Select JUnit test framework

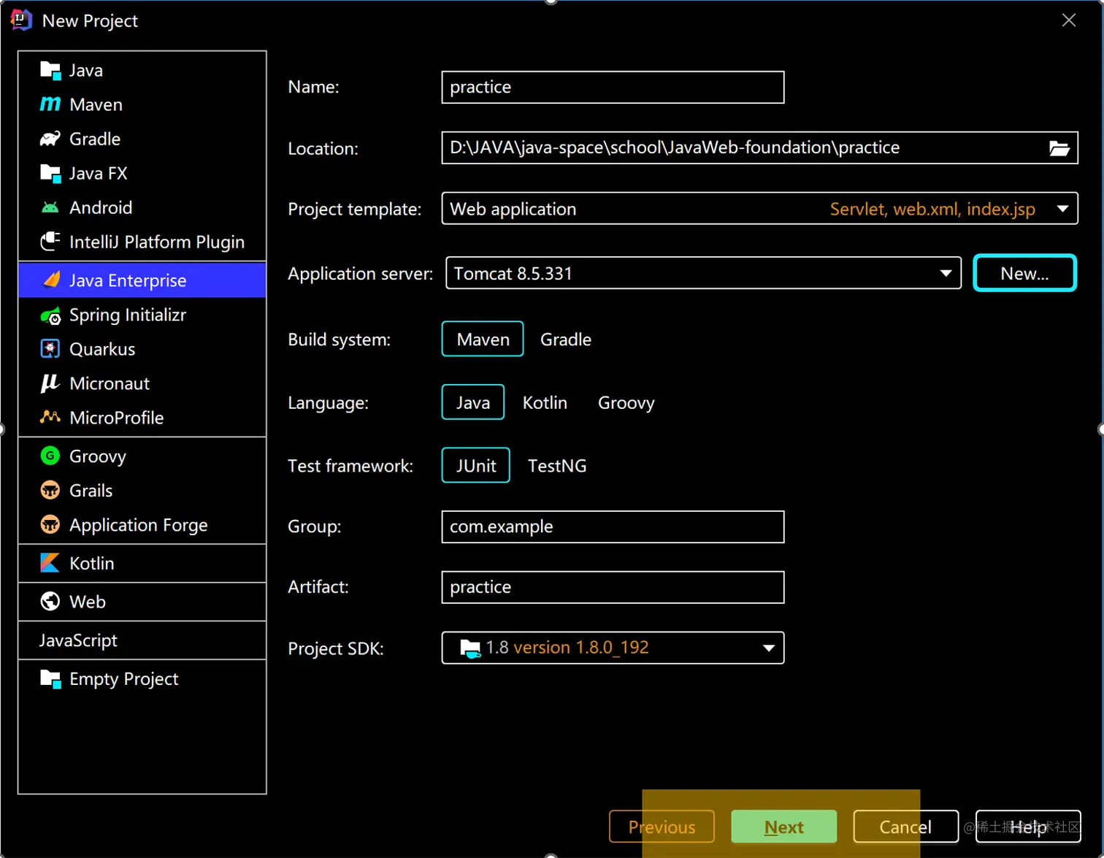point(476,466)
